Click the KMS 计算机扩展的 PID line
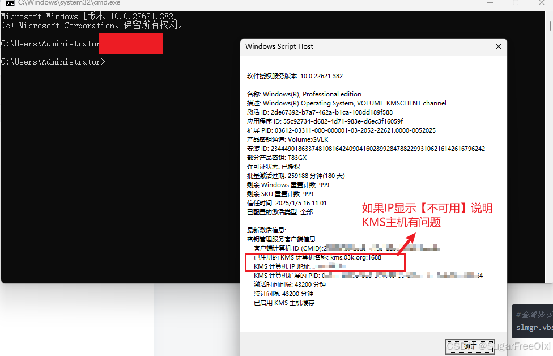This screenshot has width=553, height=356. coord(368,276)
